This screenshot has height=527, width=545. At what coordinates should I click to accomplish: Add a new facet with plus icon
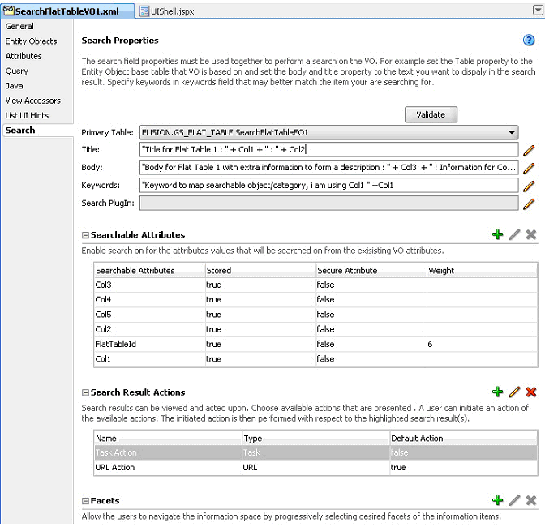[497, 500]
